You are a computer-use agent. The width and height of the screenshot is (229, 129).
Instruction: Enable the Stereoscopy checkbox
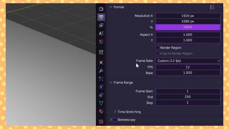[x=115, y=120]
